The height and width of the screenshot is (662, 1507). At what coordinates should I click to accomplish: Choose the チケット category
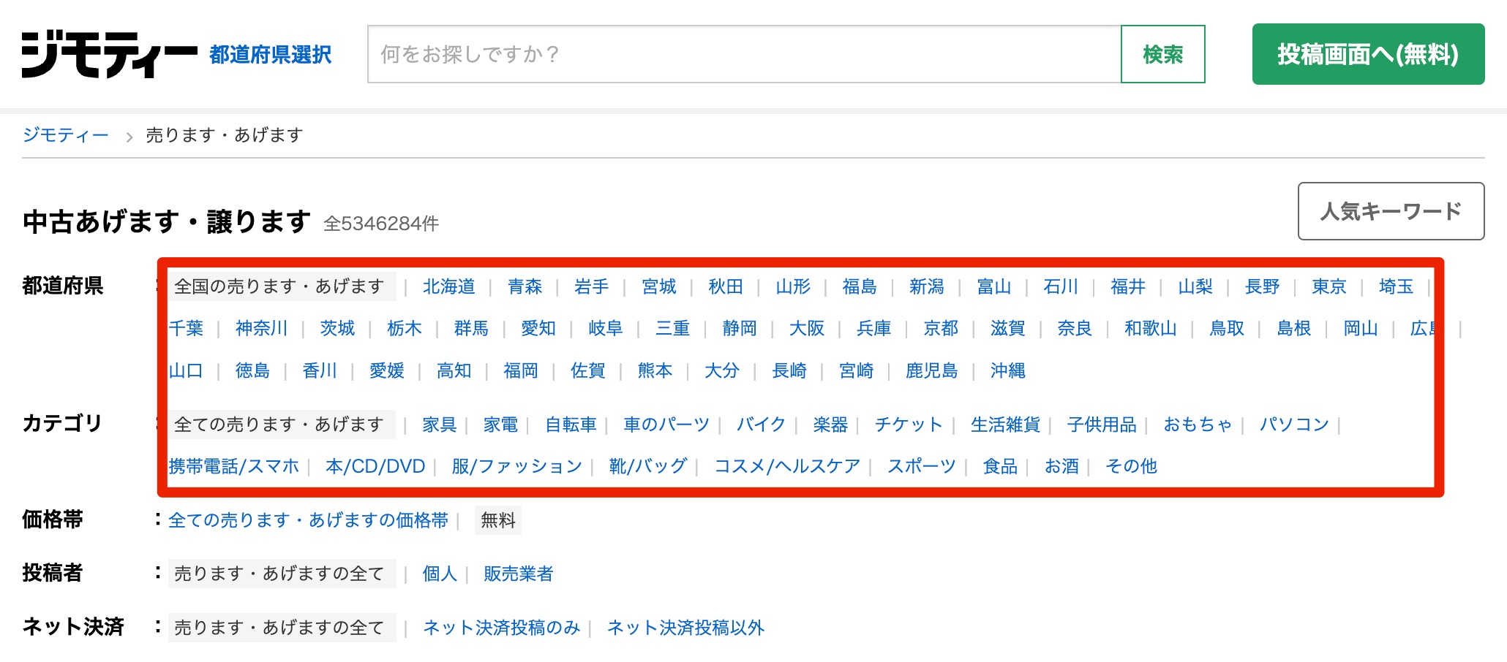[909, 425]
